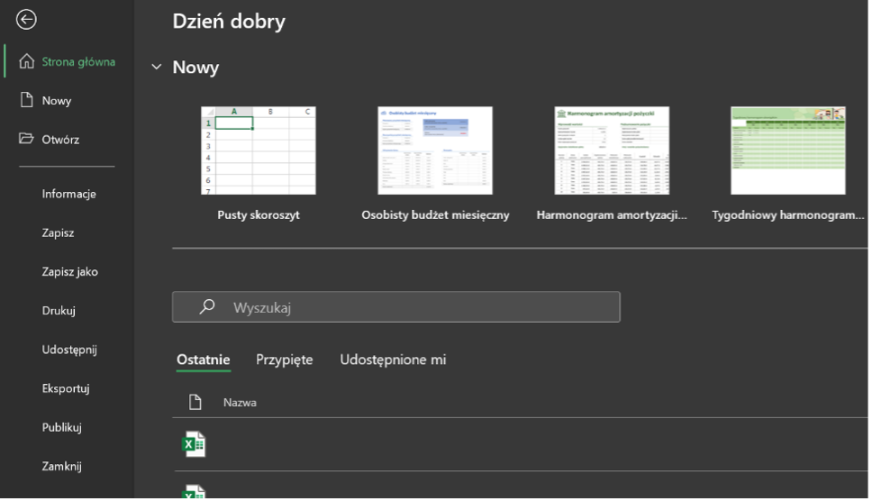Click the Otwórz folder icon
This screenshot has height=501, width=872.
(x=27, y=140)
